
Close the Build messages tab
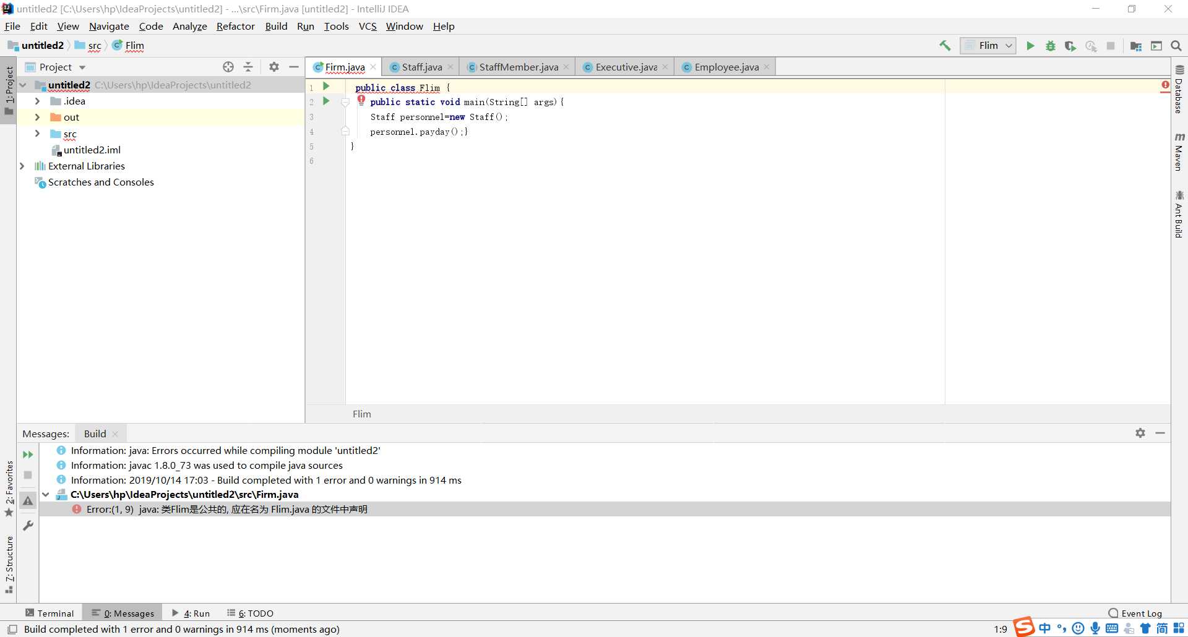[x=115, y=434]
